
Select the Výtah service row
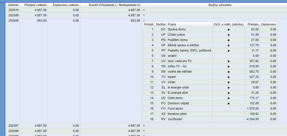click(x=210, y=82)
